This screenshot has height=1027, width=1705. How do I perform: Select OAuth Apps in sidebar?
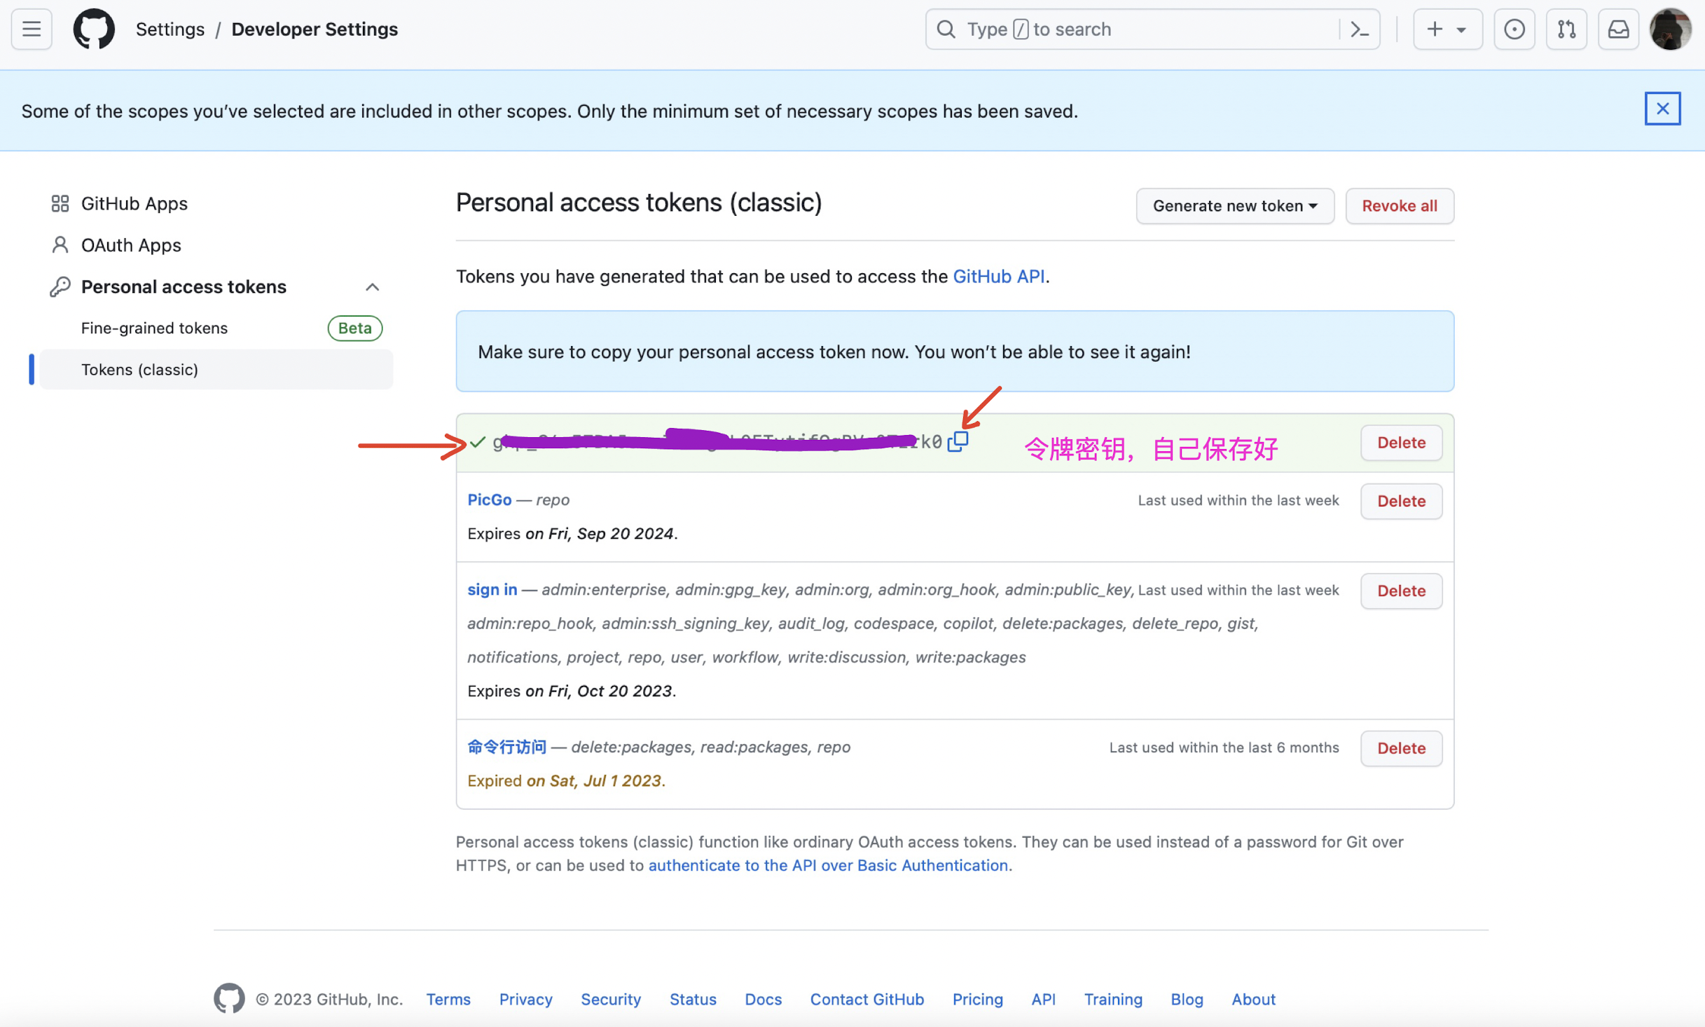click(131, 245)
